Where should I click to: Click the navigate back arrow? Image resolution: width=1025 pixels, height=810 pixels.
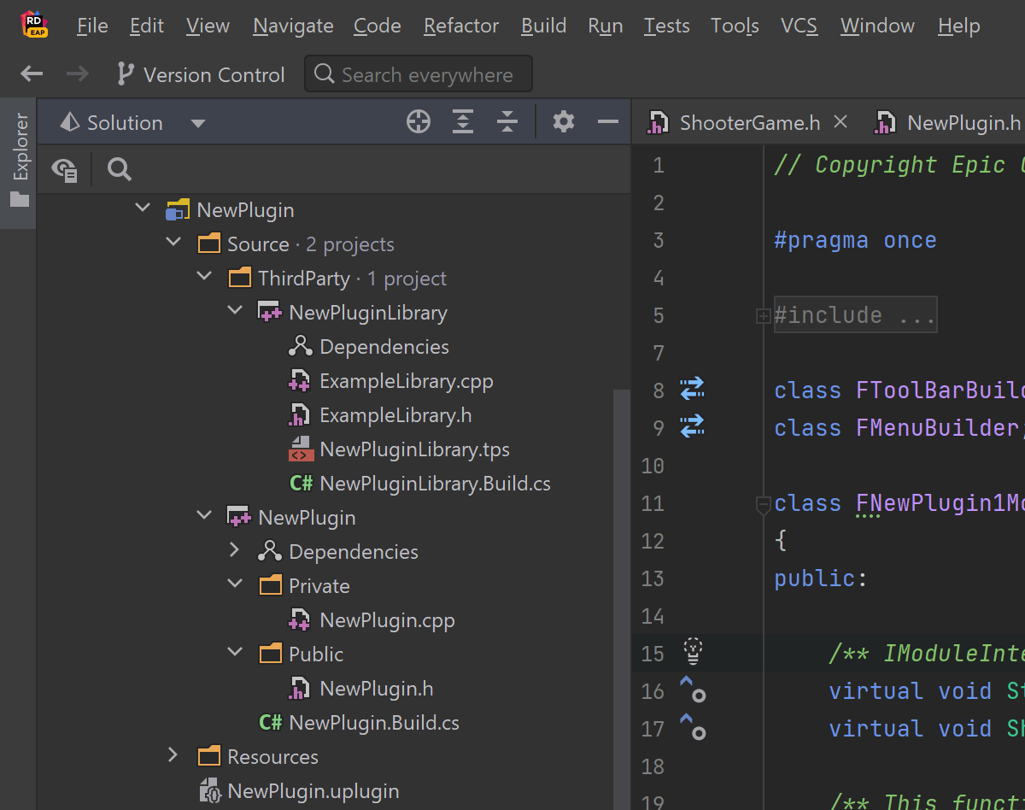click(x=32, y=74)
